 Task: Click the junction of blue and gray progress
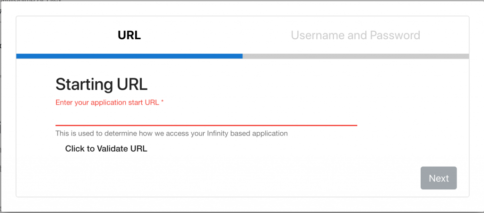(242, 56)
